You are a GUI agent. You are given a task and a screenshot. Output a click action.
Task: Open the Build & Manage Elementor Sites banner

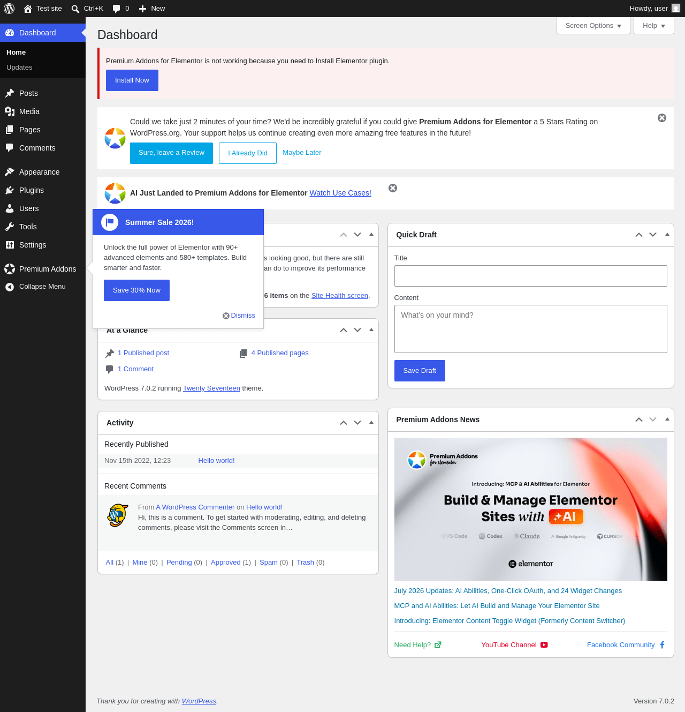point(531,509)
